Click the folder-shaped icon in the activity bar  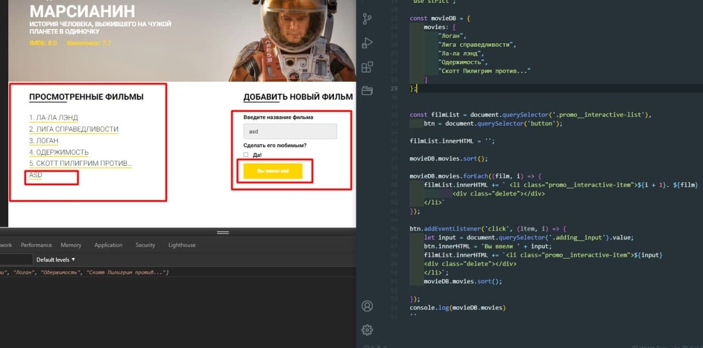(x=367, y=90)
